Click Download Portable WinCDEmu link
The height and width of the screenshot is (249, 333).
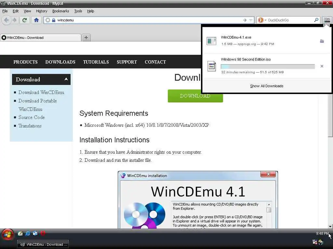(x=38, y=105)
